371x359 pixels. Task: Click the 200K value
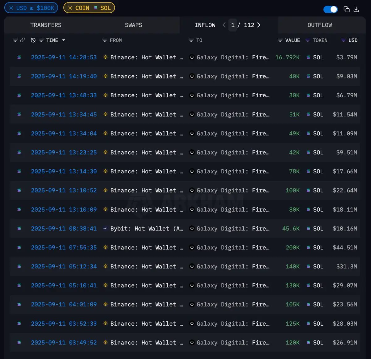point(292,247)
